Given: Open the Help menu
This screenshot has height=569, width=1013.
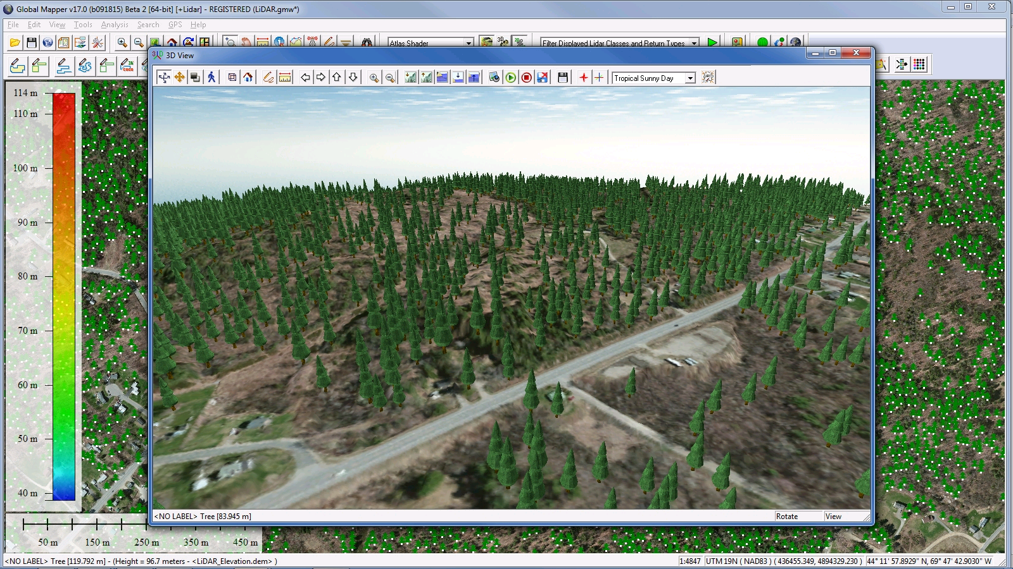Looking at the screenshot, I should tap(198, 25).
